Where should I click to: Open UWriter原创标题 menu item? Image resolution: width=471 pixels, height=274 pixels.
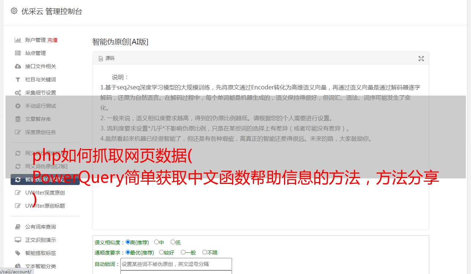pos(45,206)
